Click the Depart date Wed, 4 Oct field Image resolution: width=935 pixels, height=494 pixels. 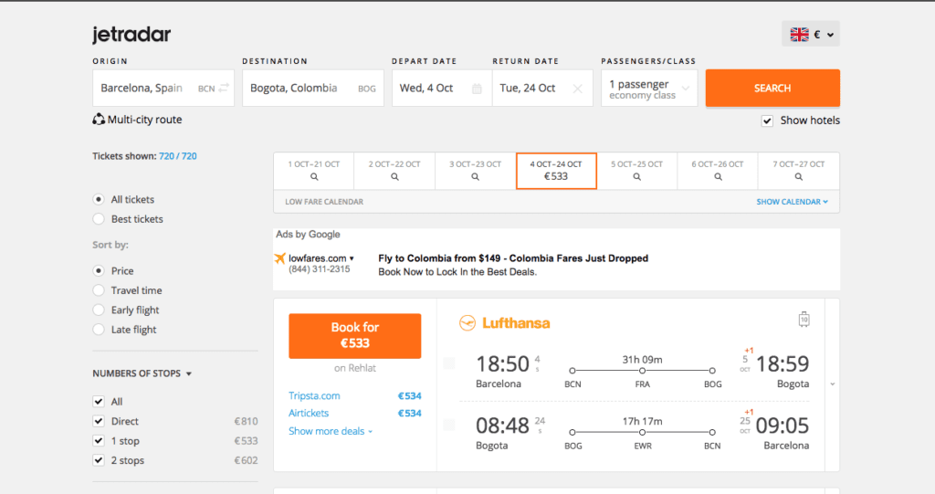[x=442, y=89]
